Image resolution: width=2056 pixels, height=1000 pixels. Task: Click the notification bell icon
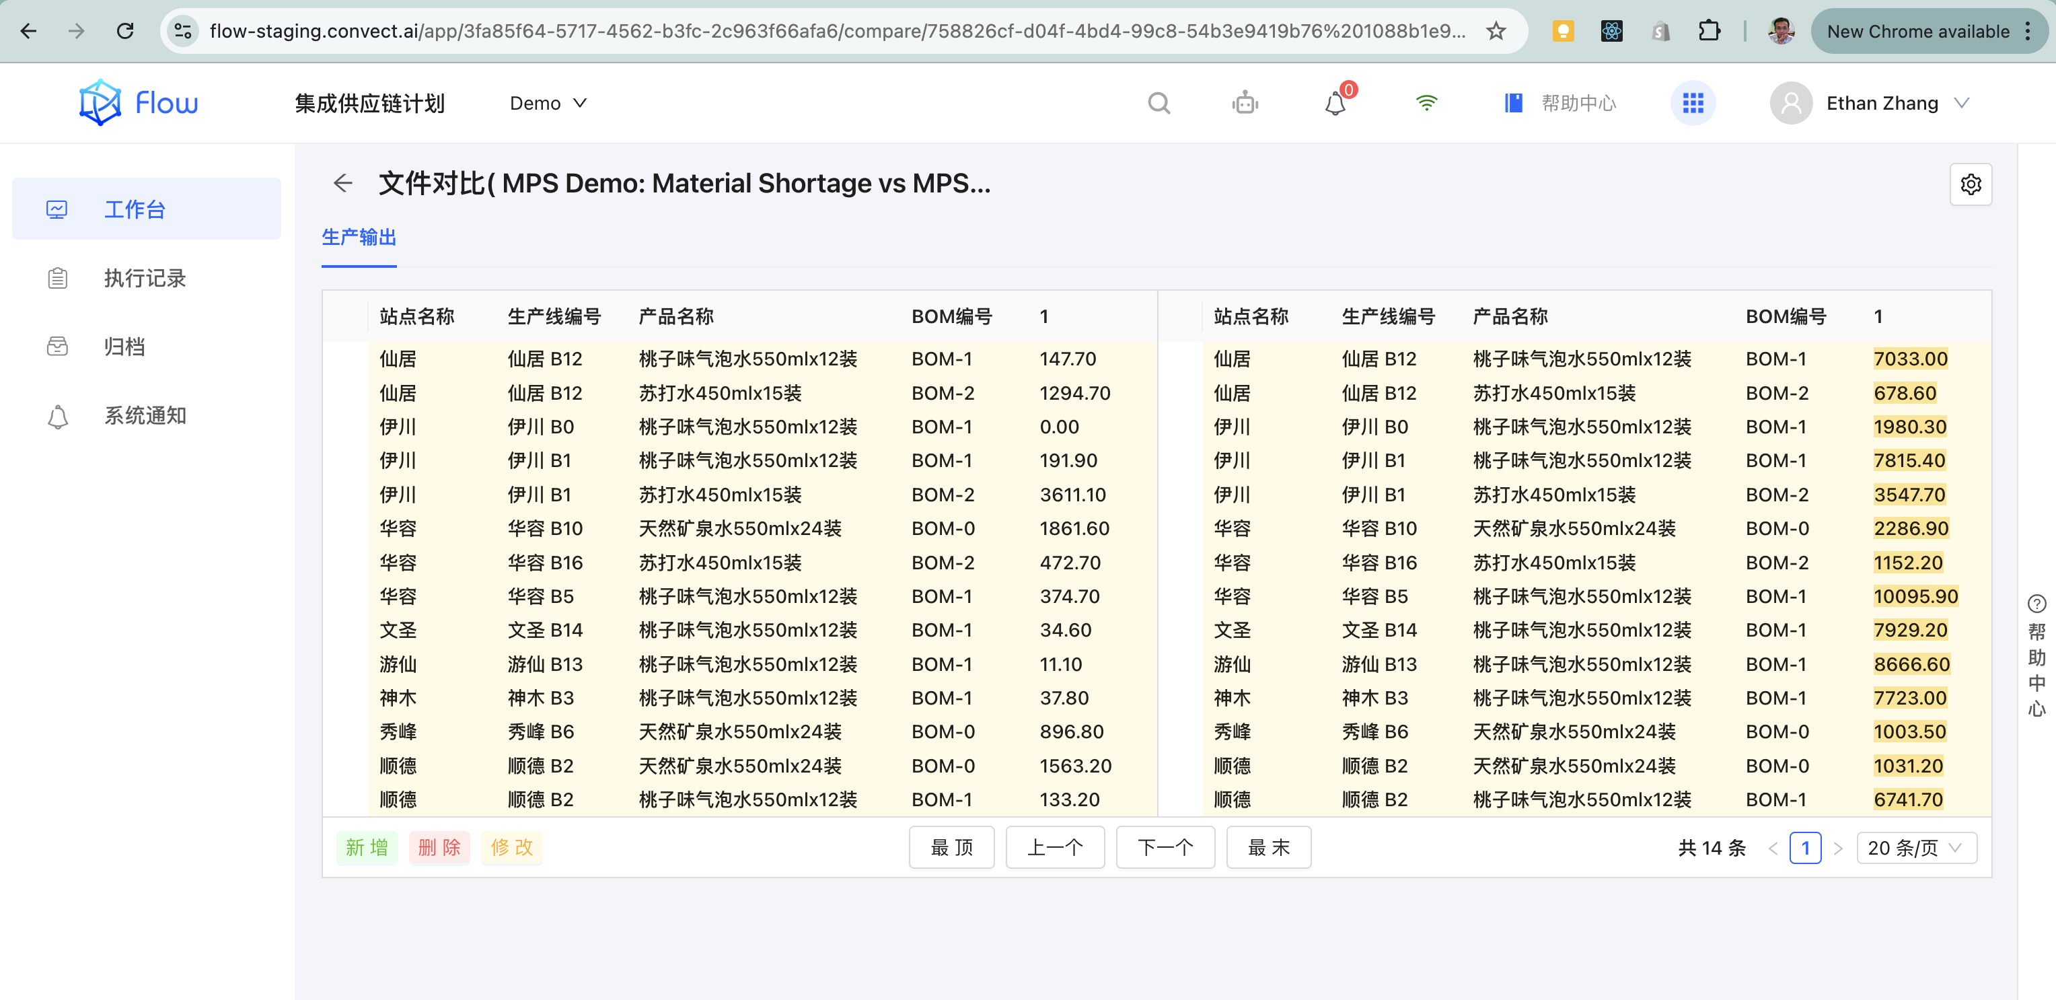click(x=1335, y=104)
